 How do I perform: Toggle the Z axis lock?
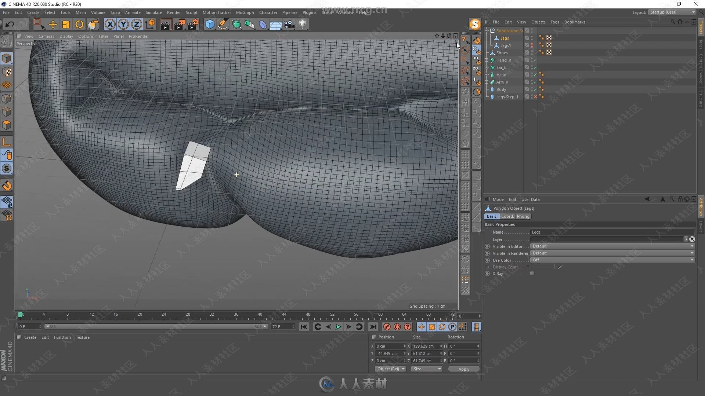point(137,25)
